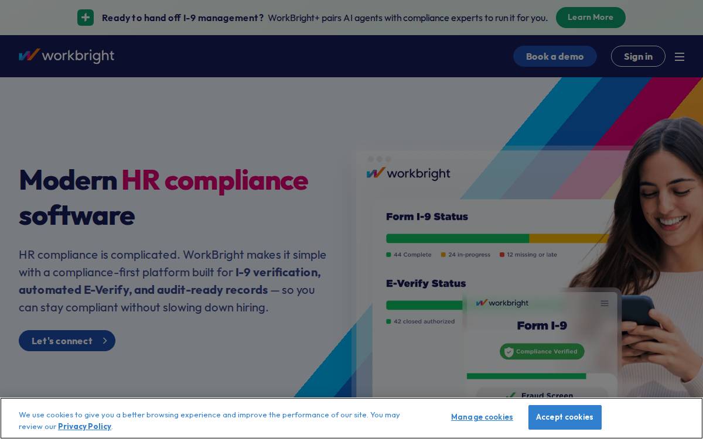Open the hamburger navigation menu

click(680, 57)
